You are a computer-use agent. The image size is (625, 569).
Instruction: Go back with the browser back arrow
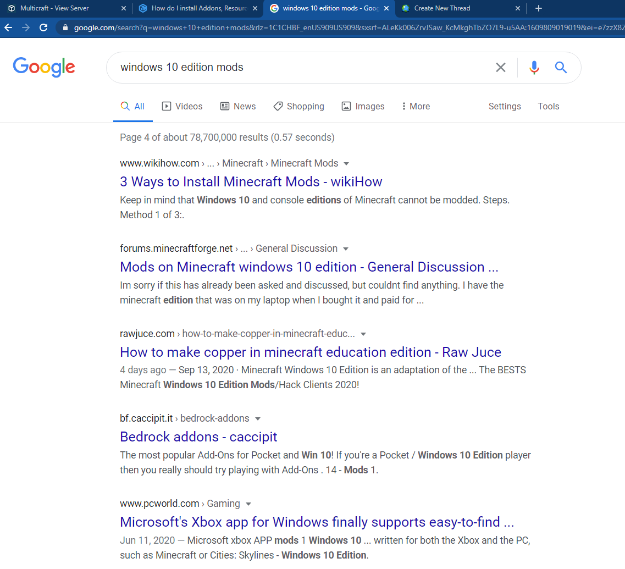coord(8,27)
